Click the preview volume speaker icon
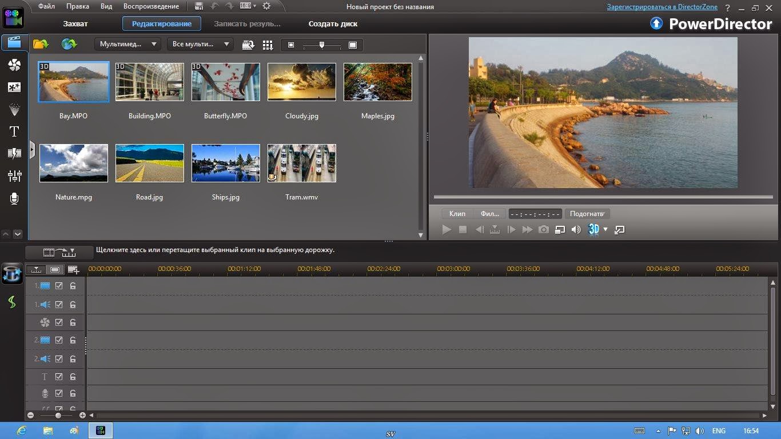The height and width of the screenshot is (439, 781). (576, 230)
